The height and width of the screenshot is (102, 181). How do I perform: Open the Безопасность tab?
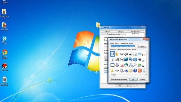[135, 31]
